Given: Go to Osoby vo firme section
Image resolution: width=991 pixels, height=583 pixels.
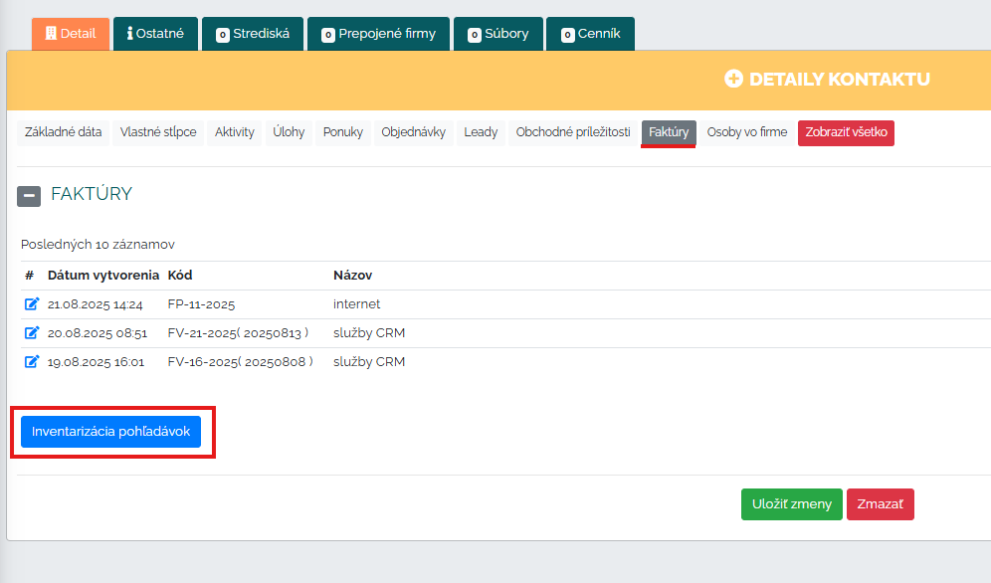Looking at the screenshot, I should [746, 132].
